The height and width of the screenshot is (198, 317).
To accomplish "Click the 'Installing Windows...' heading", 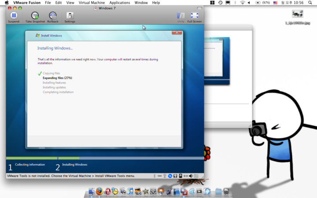I will pos(55,48).
